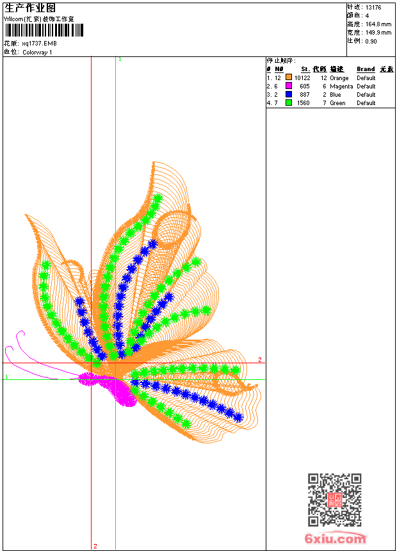The image size is (397, 551).
Task: Click the Wilcom studio name text
Action: pos(38,19)
